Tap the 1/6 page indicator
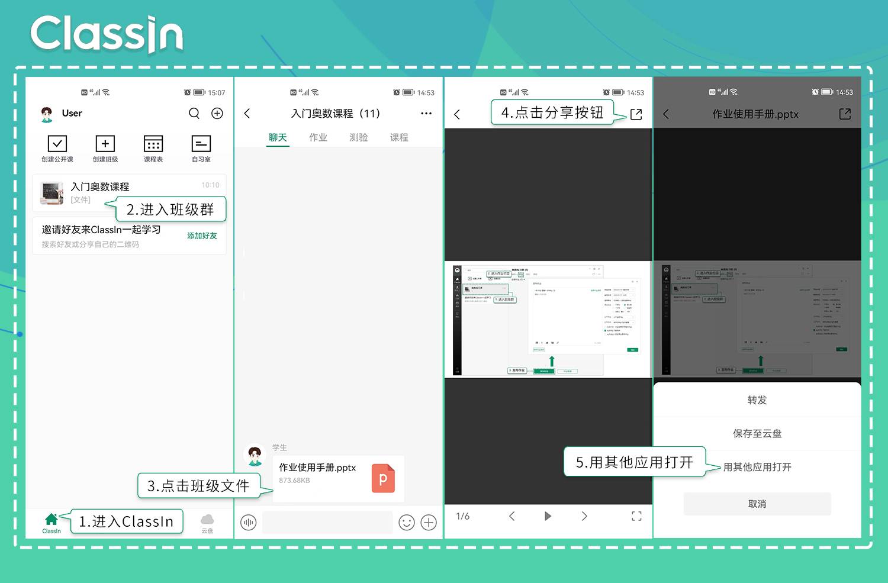Image resolution: width=888 pixels, height=583 pixels. click(x=463, y=516)
